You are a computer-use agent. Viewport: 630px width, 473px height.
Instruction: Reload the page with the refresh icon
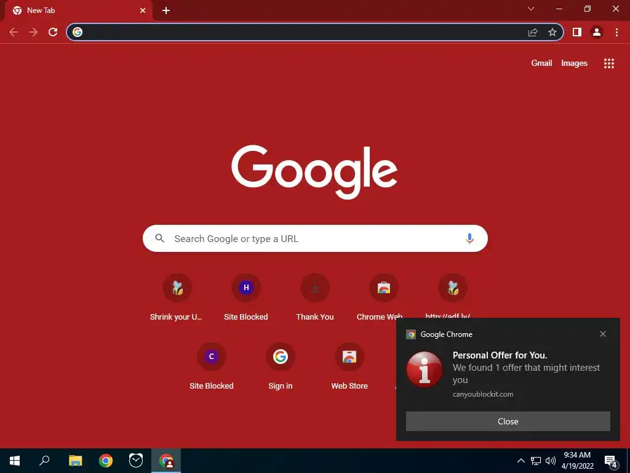(x=53, y=32)
